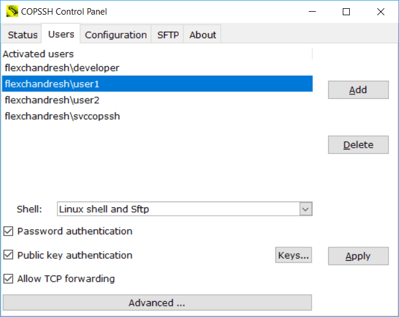Open Advanced ... settings
399x317 pixels.
pos(157,303)
